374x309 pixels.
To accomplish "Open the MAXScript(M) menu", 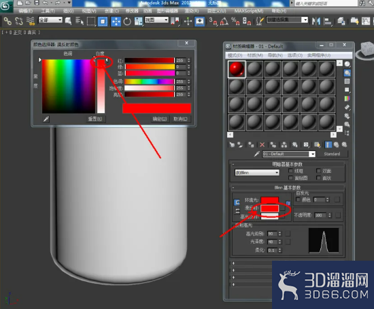I will click(x=249, y=11).
